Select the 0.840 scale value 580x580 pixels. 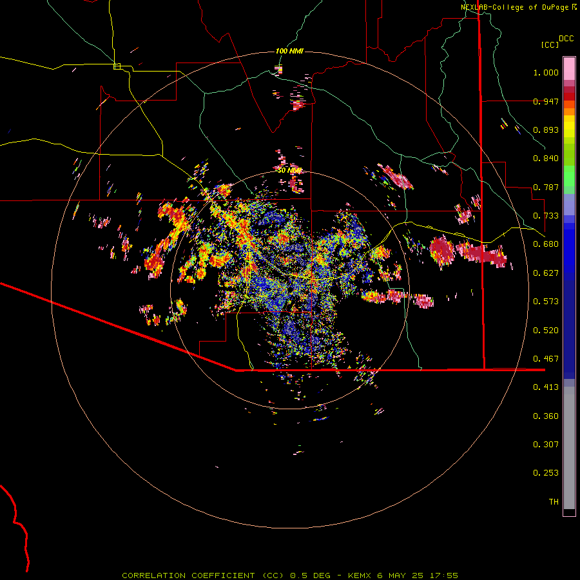[546, 159]
